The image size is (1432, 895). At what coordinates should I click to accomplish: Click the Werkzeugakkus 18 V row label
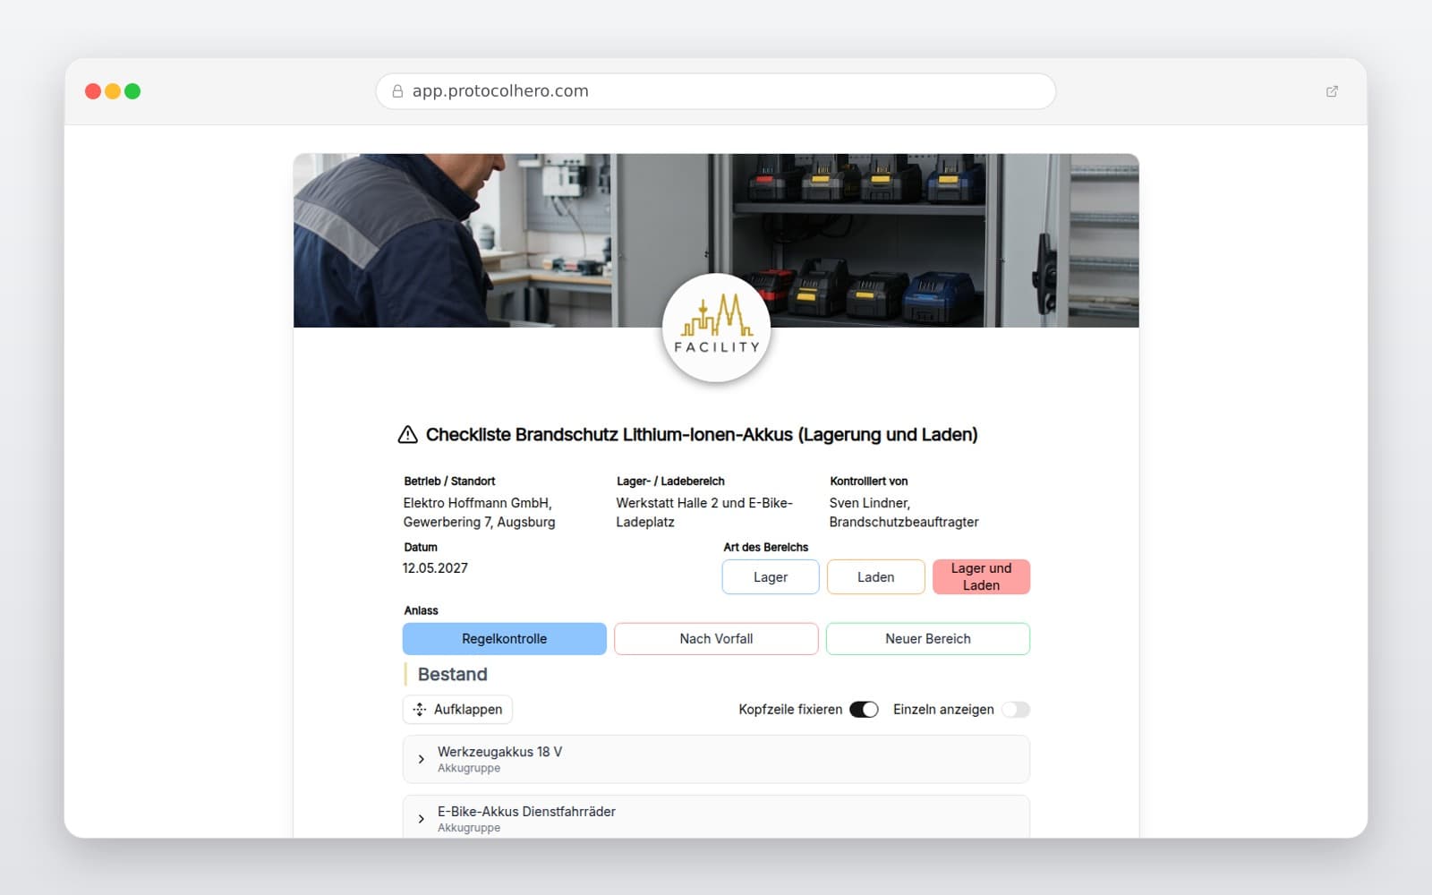point(499,752)
